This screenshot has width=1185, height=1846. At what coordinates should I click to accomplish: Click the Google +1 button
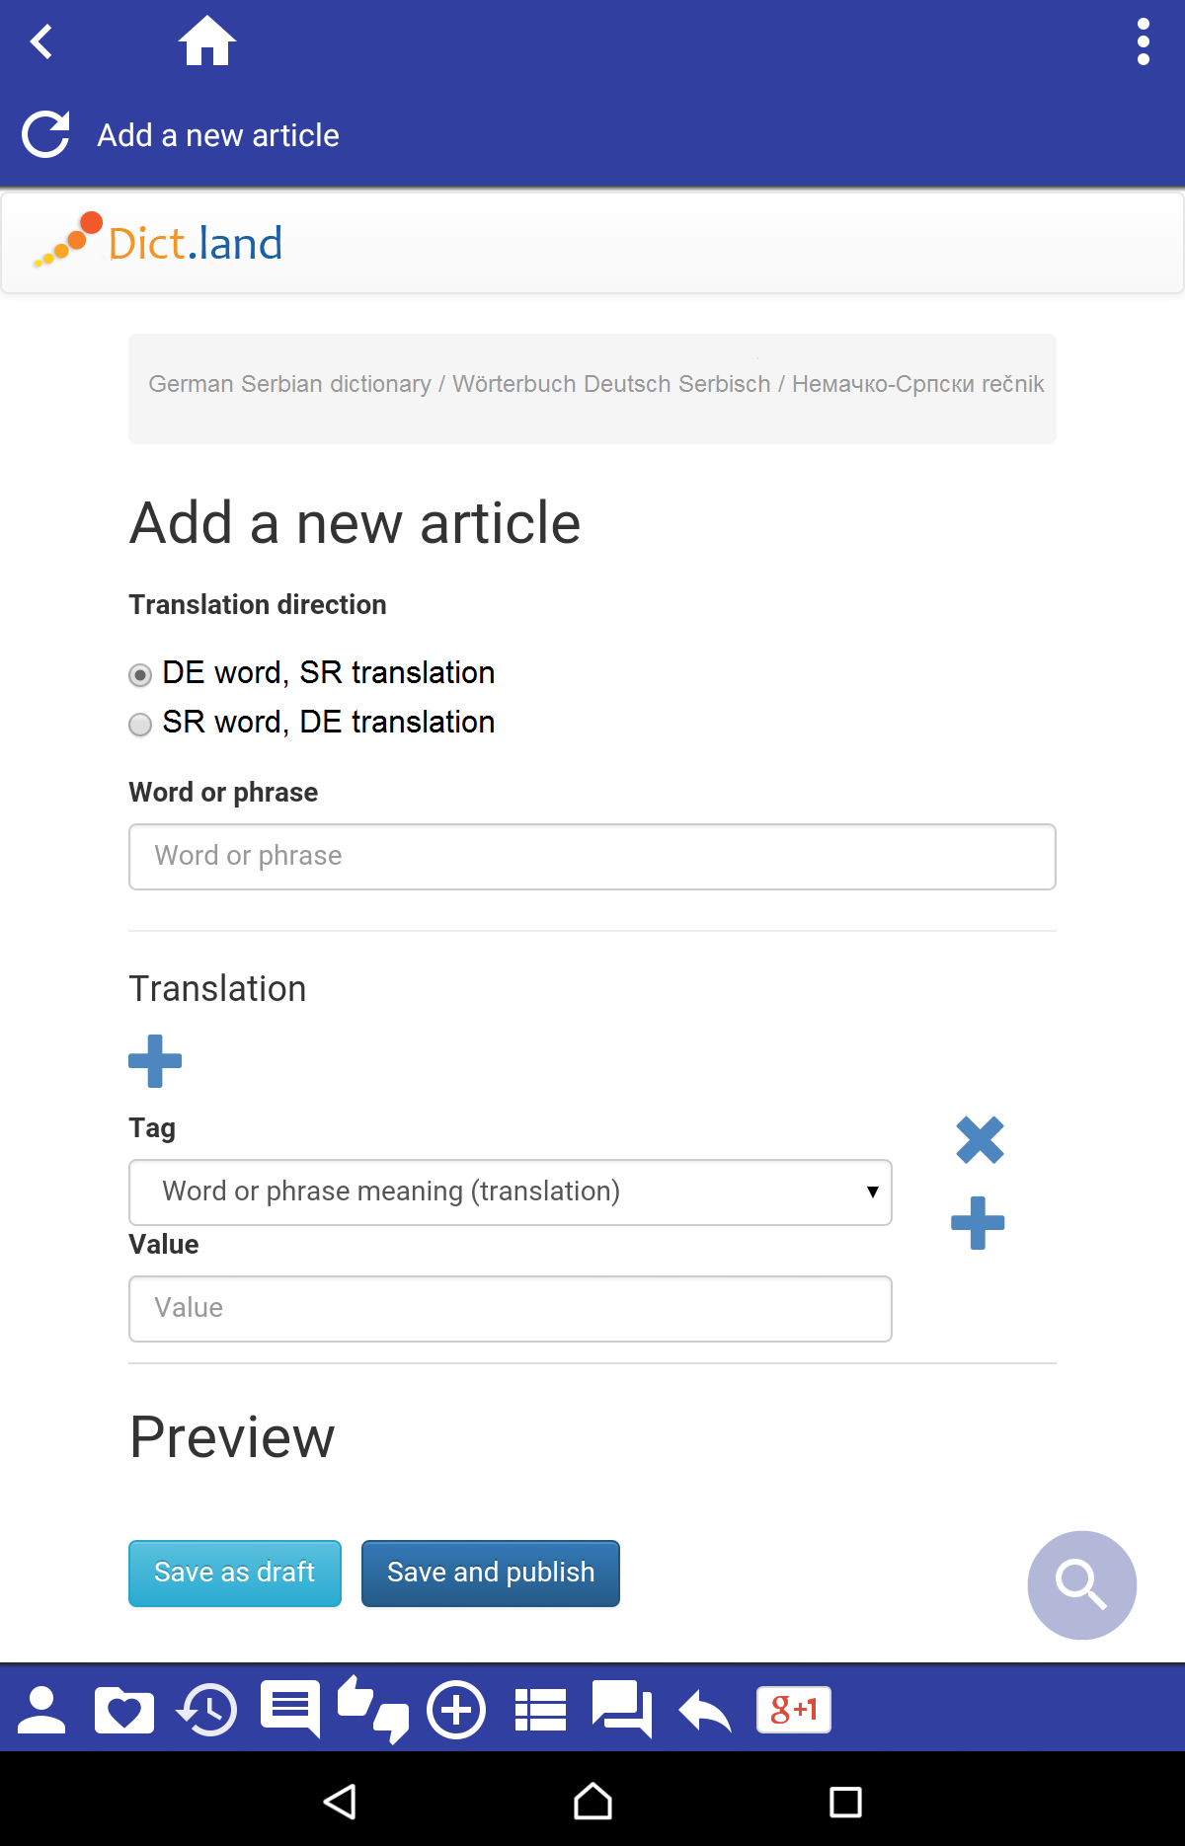[794, 1710]
